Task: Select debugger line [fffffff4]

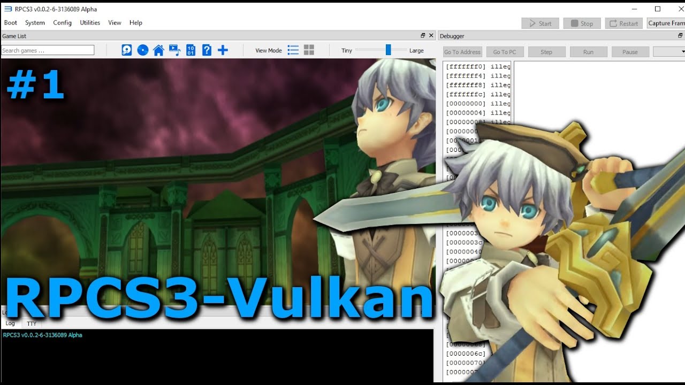Action: coord(477,76)
